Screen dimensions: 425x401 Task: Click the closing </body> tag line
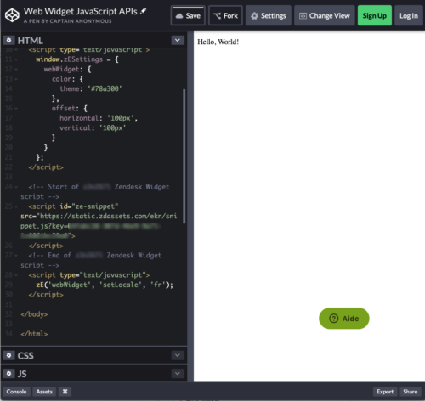[x=34, y=314]
